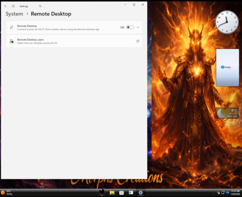Close the Settings window
The height and width of the screenshot is (197, 242).
coord(143,5)
